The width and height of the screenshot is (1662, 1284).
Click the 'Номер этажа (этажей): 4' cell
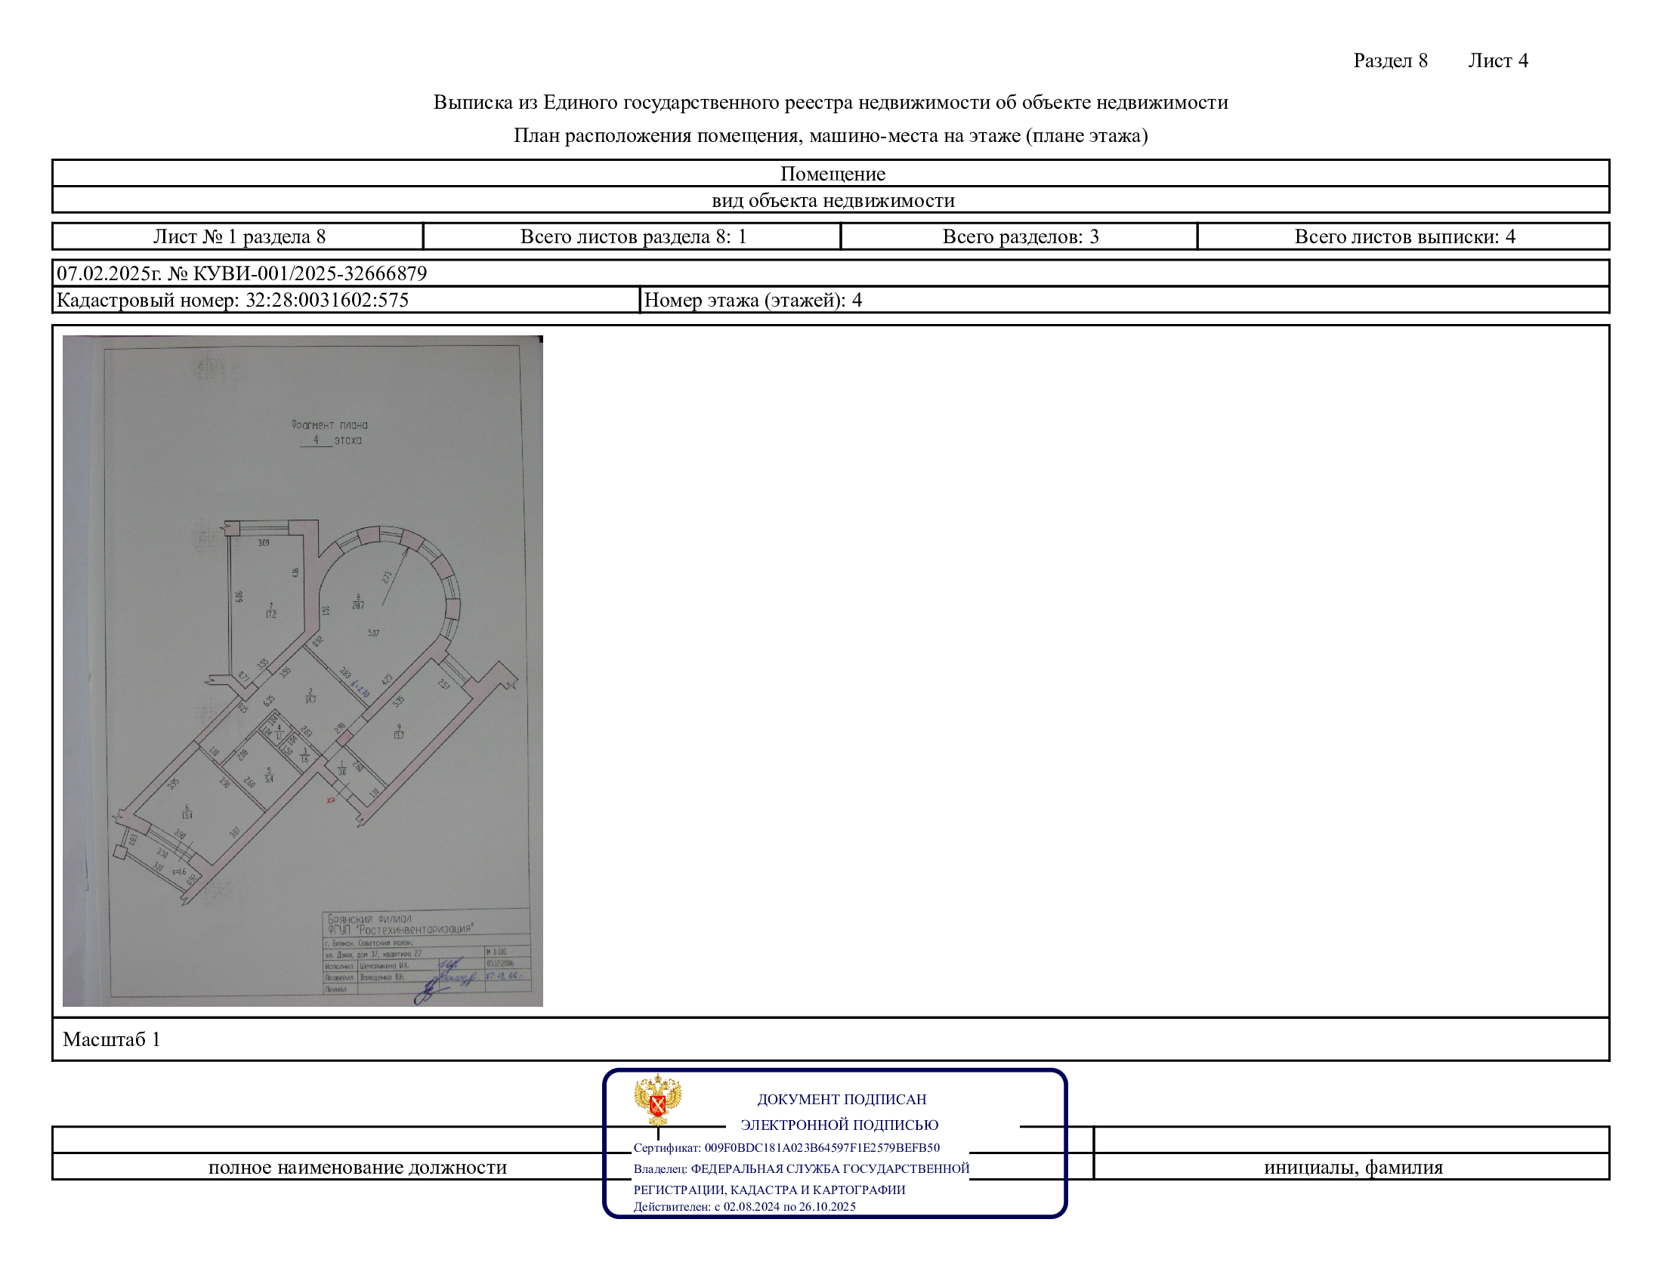(752, 300)
